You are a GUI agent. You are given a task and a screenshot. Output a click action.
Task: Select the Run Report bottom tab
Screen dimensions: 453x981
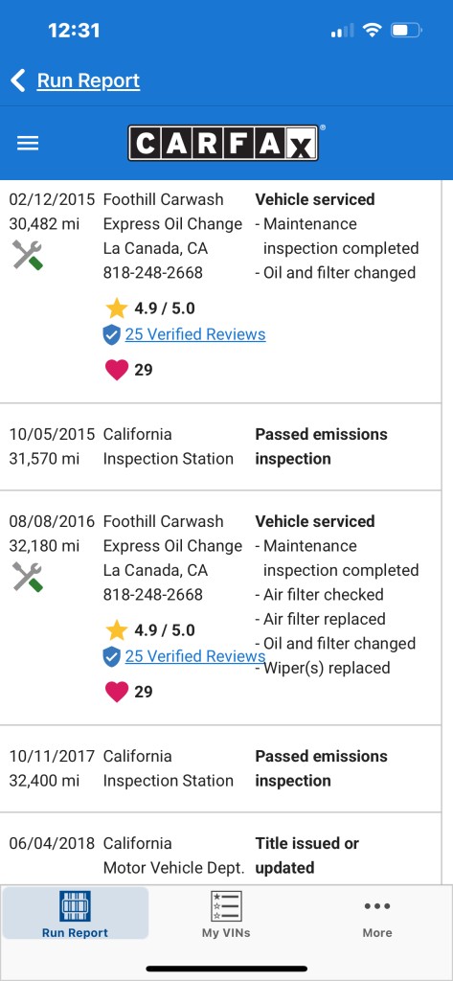75,913
